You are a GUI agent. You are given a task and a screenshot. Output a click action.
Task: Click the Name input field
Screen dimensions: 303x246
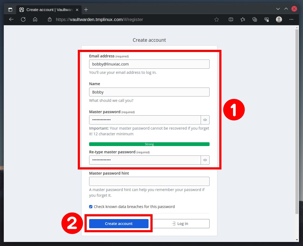click(x=149, y=92)
